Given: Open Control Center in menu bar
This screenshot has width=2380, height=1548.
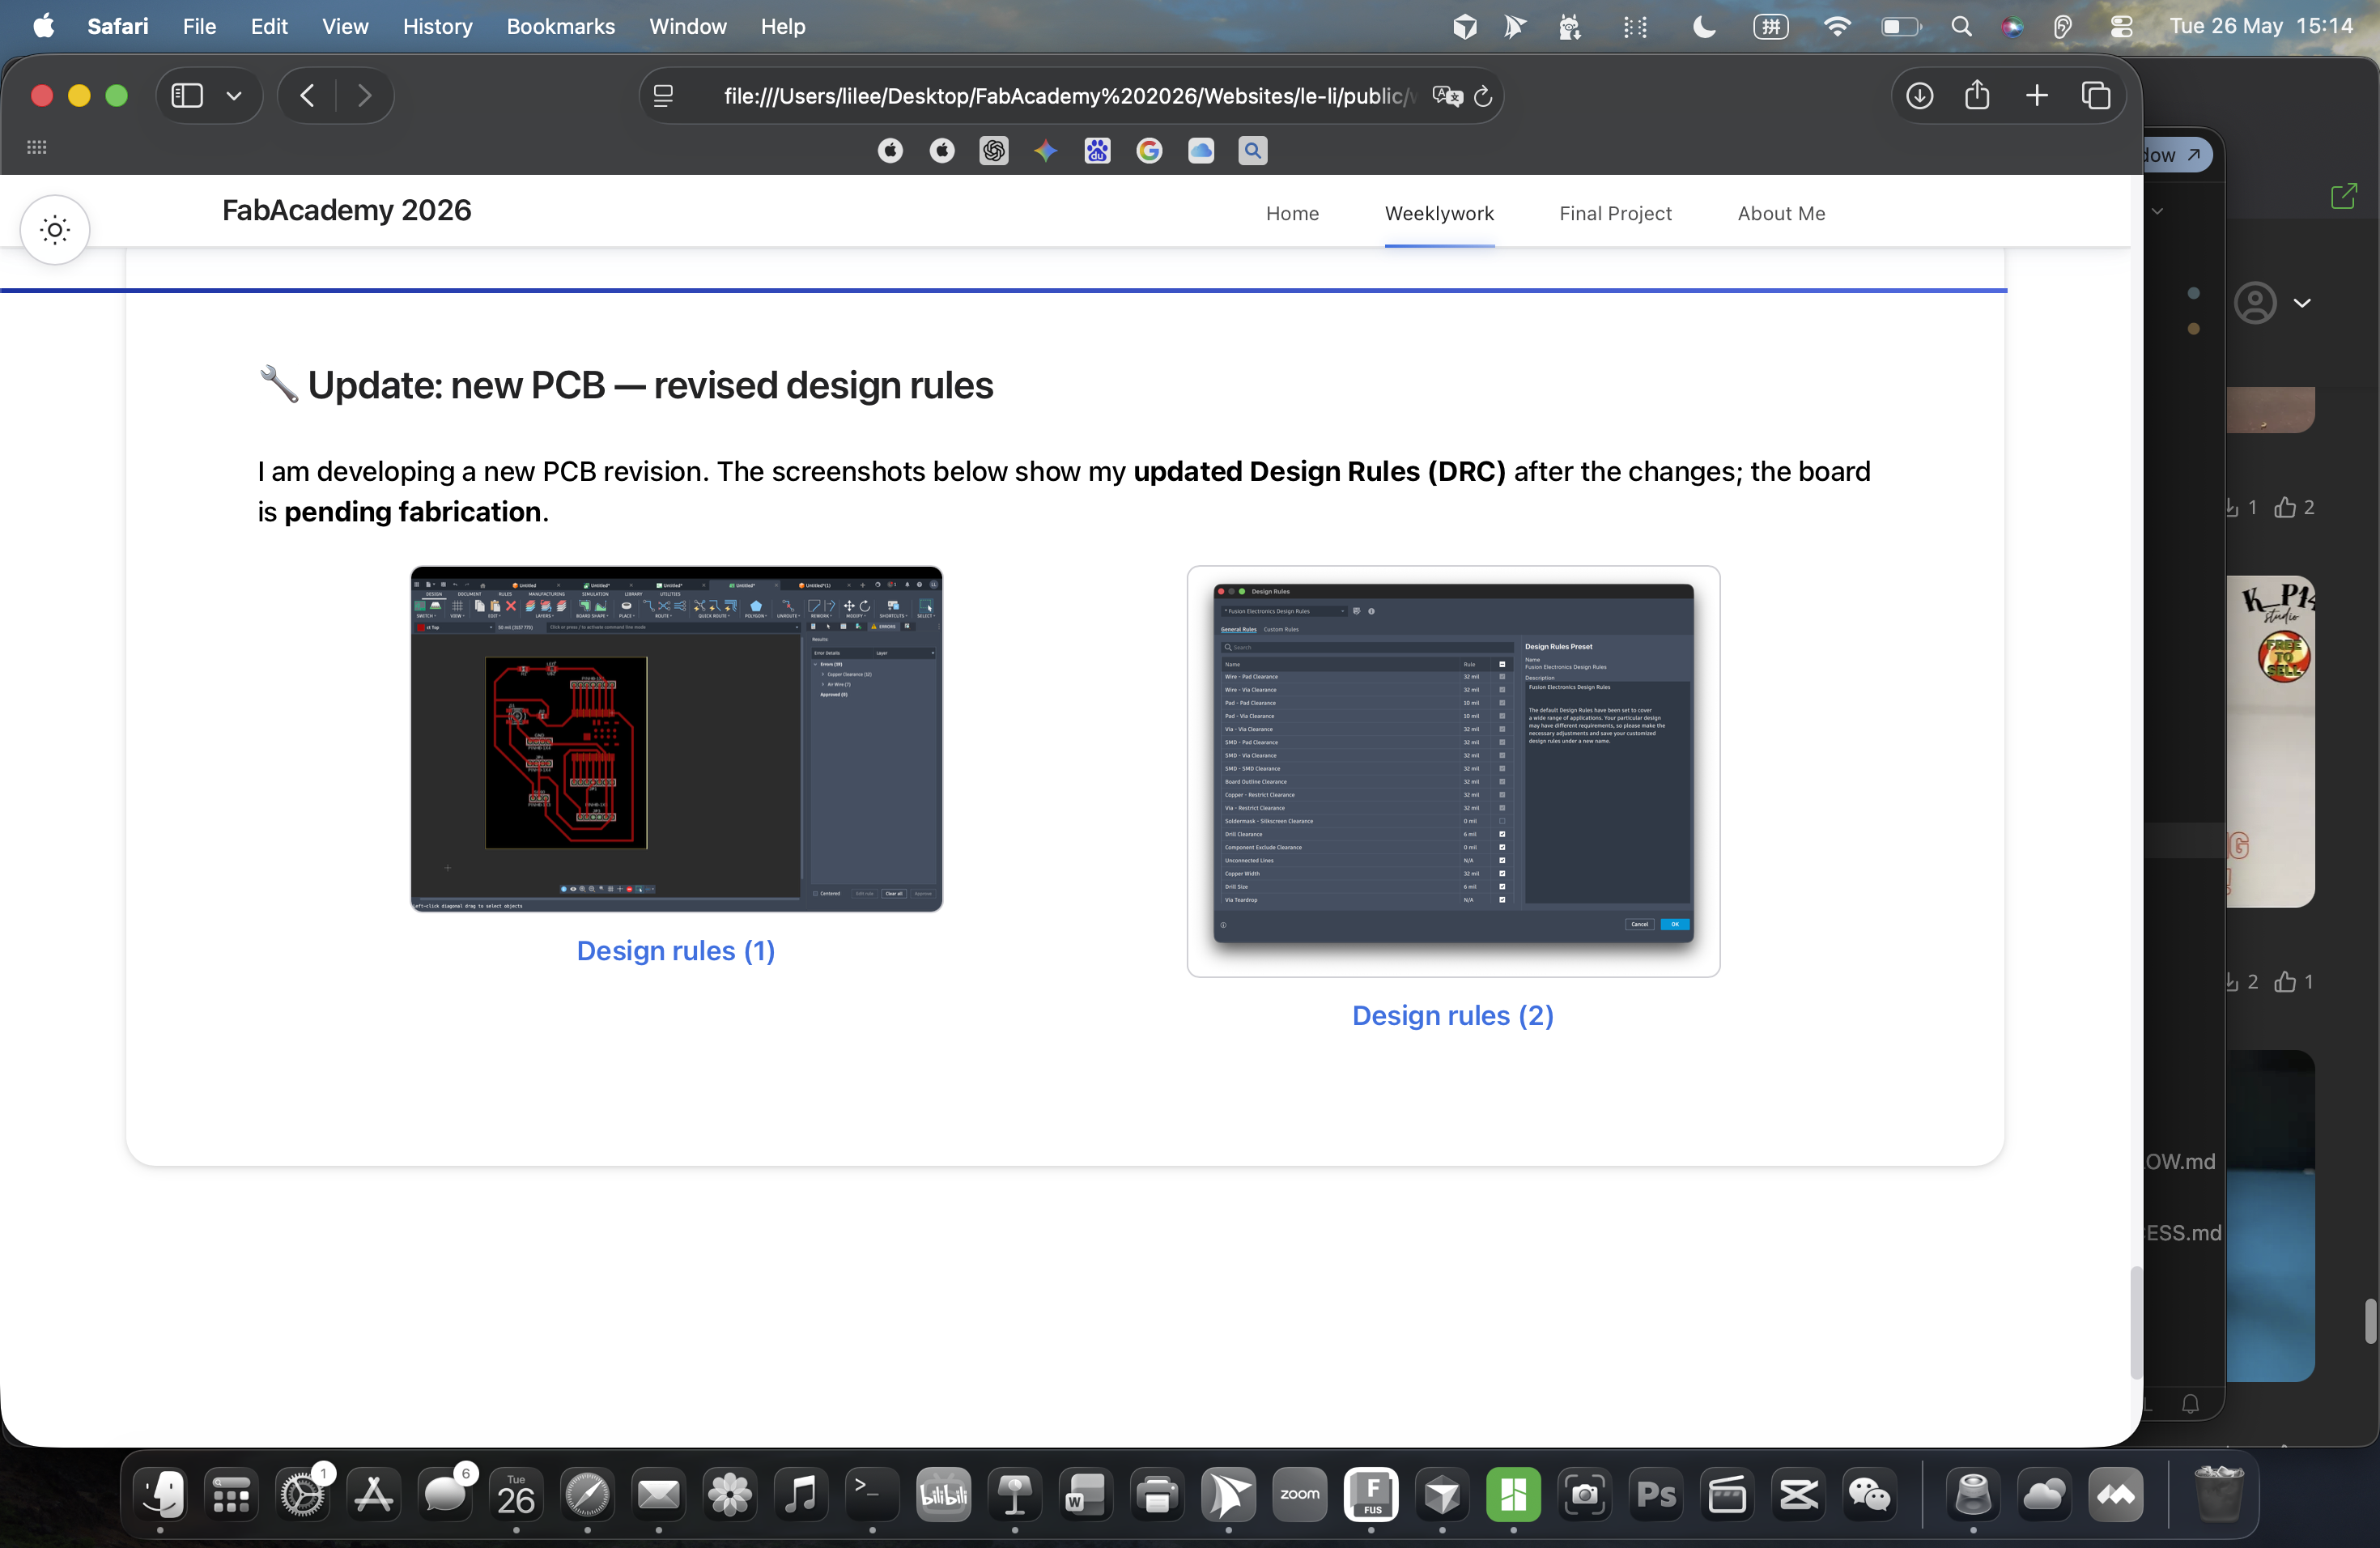Looking at the screenshot, I should (2121, 27).
